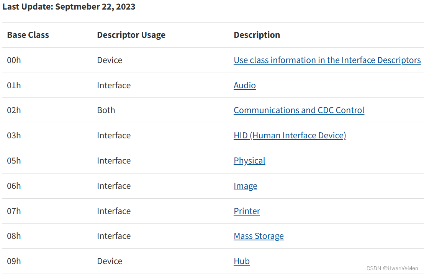This screenshot has width=424, height=274.
Task: Click the 'Both' descriptor usage cell
Action: point(106,110)
